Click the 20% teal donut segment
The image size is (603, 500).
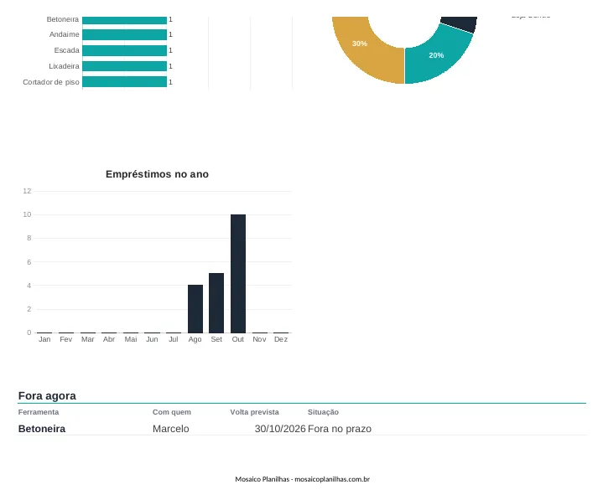click(x=436, y=57)
